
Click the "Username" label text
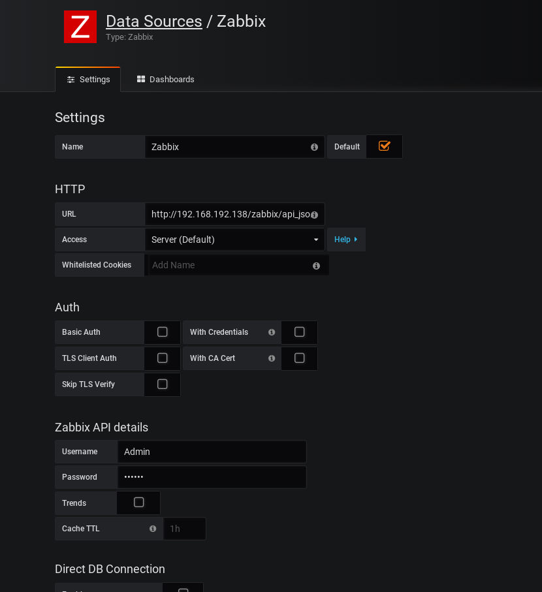(80, 452)
